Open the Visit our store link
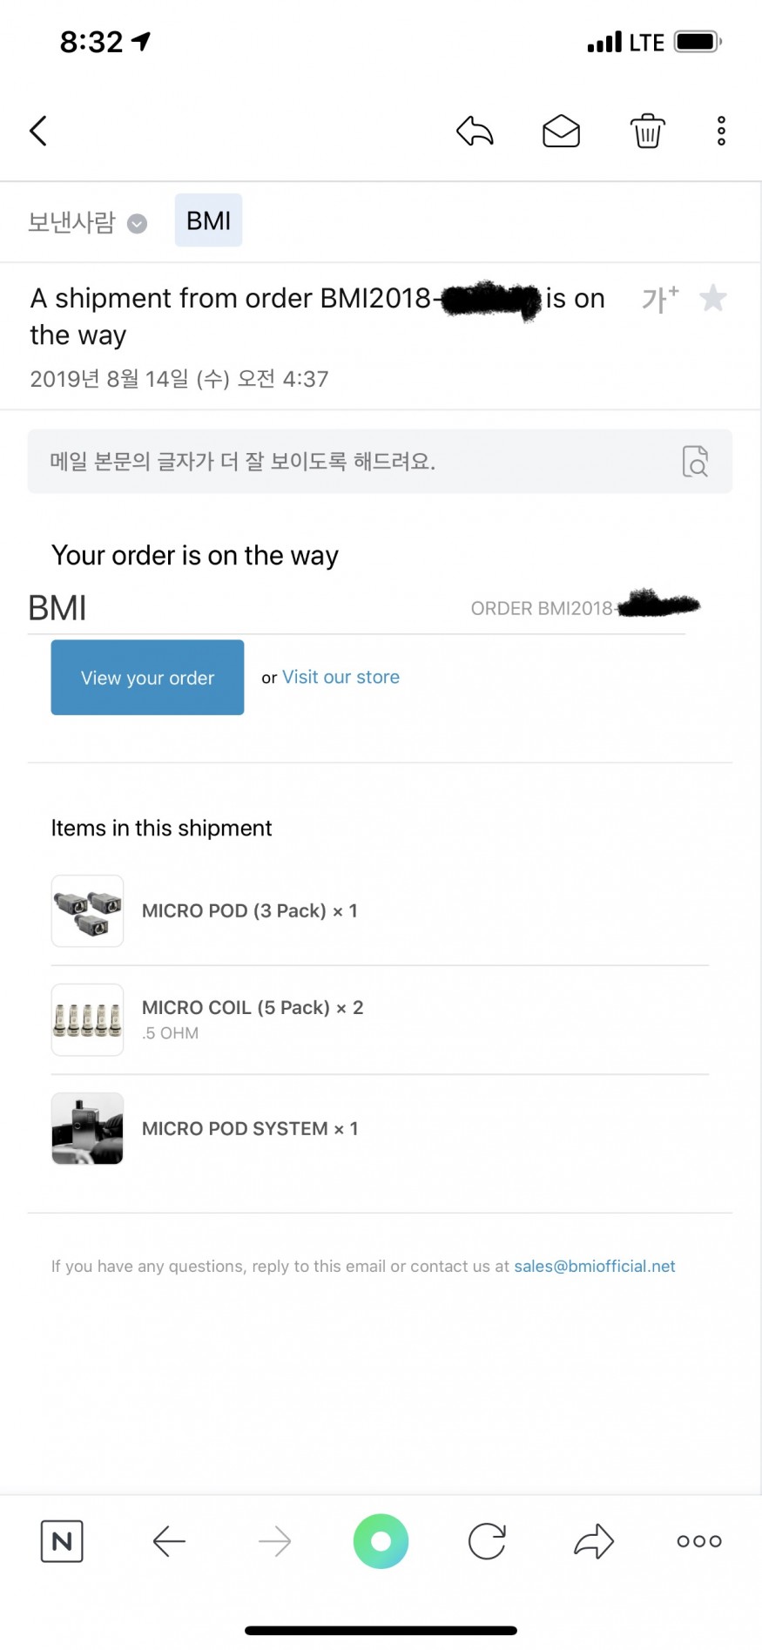This screenshot has width=762, height=1650. click(341, 677)
